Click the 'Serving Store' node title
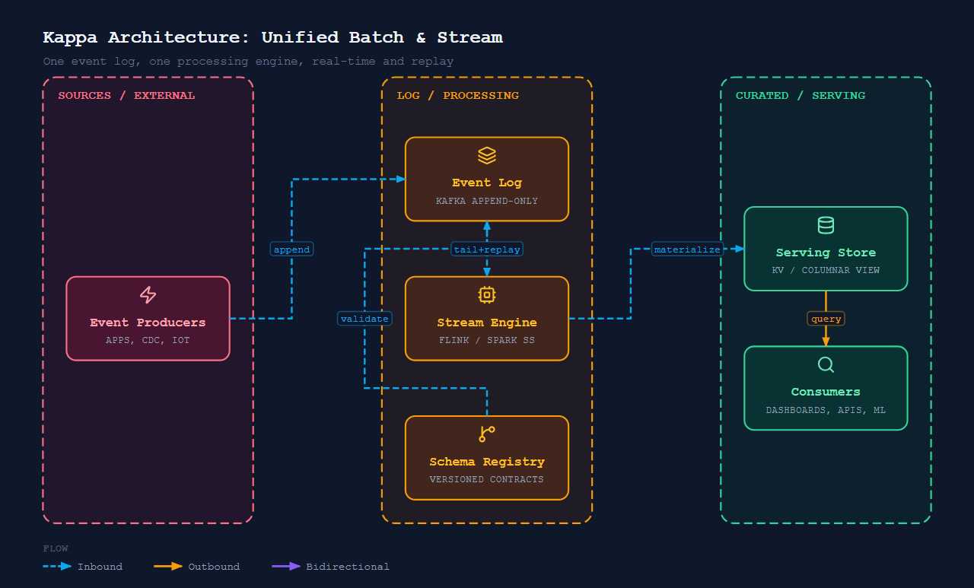Viewport: 974px width, 588px height. (826, 253)
